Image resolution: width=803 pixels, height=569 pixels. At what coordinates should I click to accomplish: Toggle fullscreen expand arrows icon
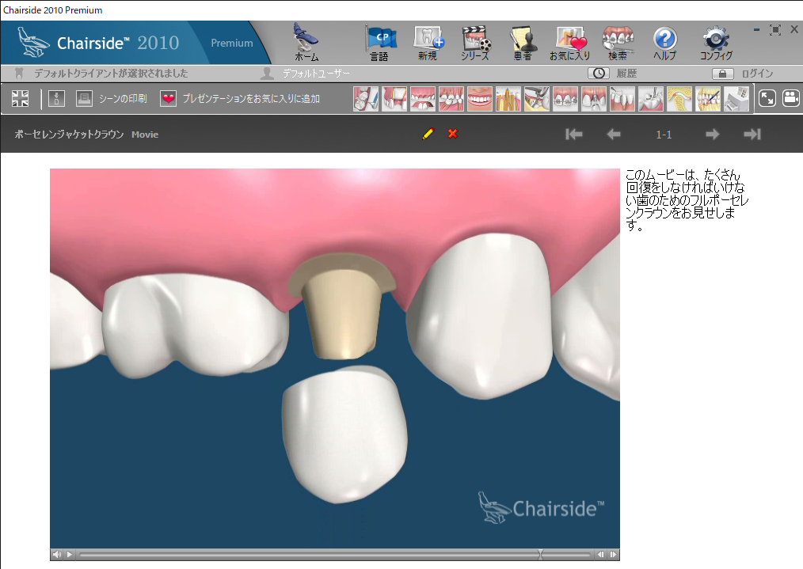click(x=767, y=98)
